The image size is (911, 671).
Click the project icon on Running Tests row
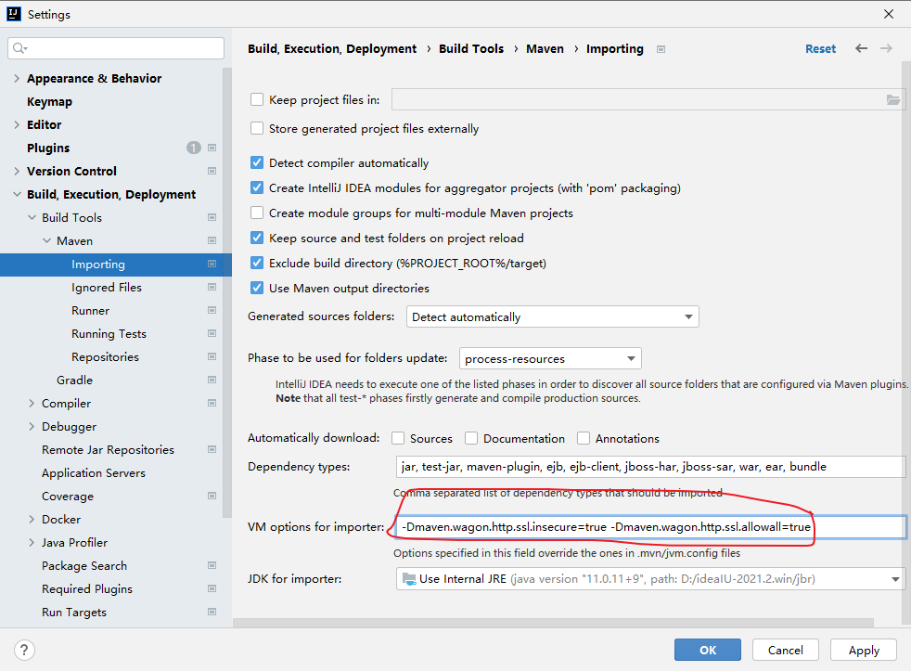[x=212, y=334]
